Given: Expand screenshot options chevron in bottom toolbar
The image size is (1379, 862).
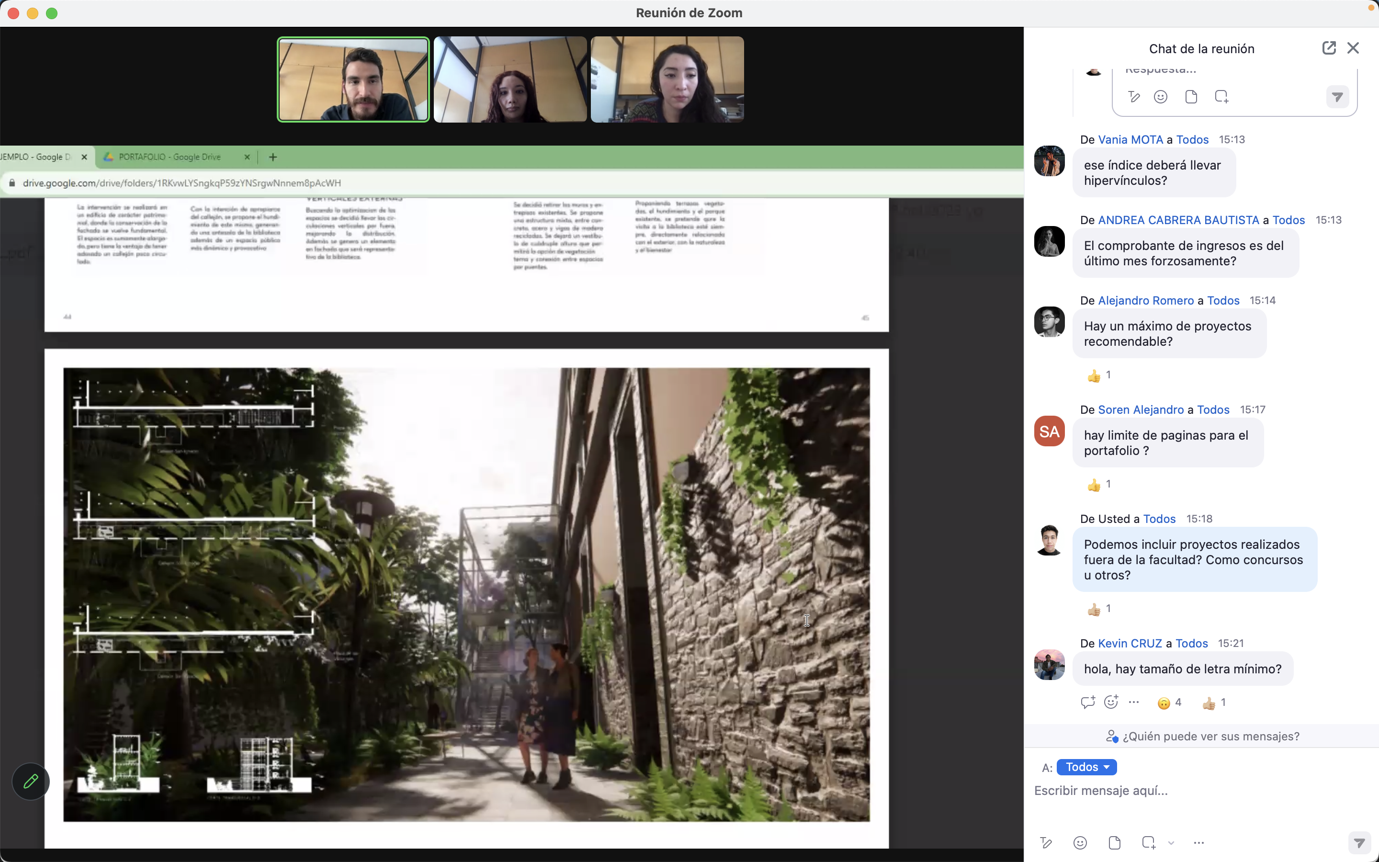Looking at the screenshot, I should 1171,843.
